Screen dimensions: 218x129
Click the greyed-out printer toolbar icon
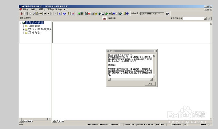tap(26, 14)
